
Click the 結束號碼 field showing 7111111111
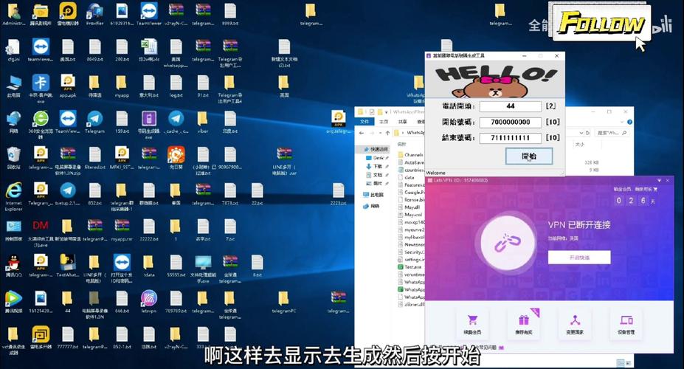(511, 138)
